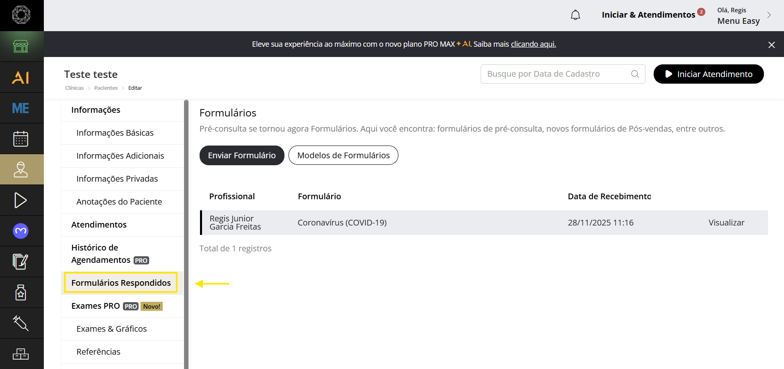Image resolution: width=784 pixels, height=369 pixels.
Task: Click the Enviar Formulário button
Action: point(242,155)
